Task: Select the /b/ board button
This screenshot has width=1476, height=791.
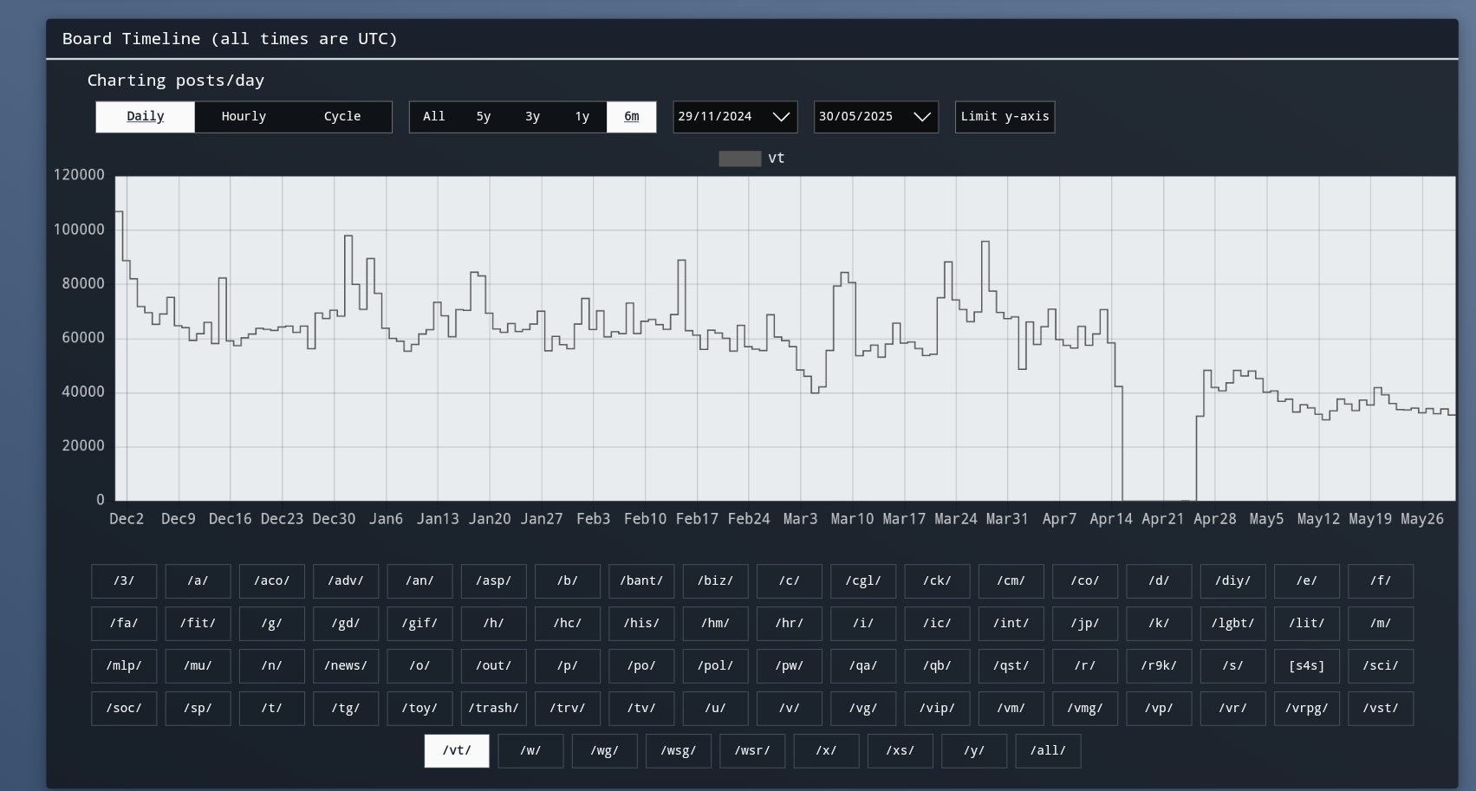Action: 568,581
